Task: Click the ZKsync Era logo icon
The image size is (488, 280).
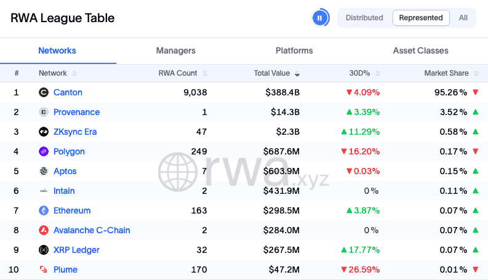Action: coord(44,132)
